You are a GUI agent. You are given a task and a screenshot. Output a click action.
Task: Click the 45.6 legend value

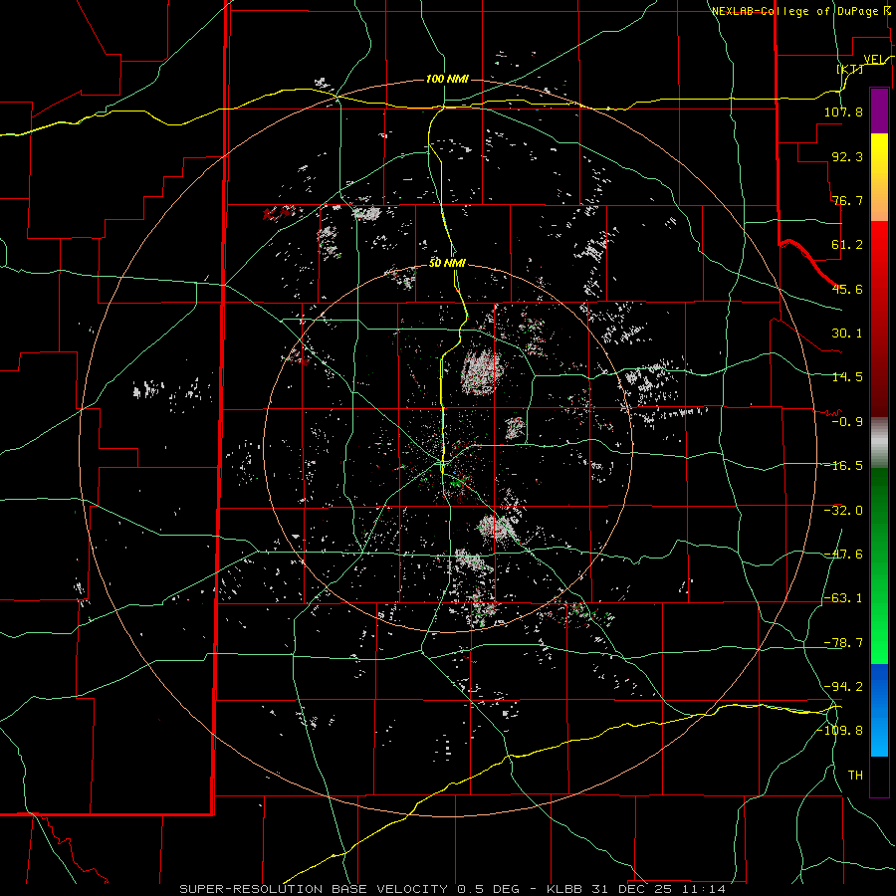point(847,289)
